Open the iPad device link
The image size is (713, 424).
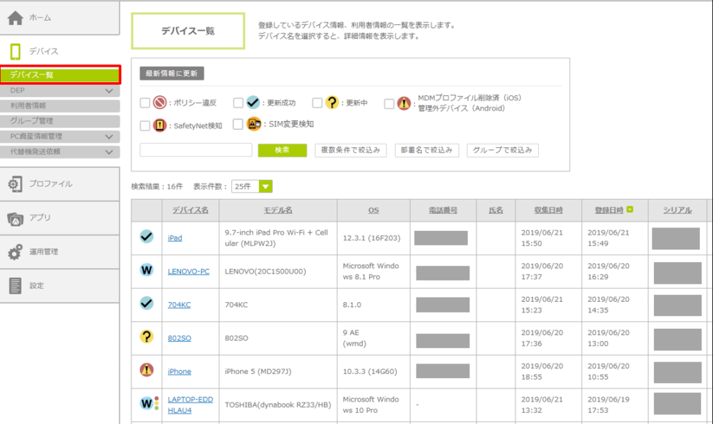[175, 238]
